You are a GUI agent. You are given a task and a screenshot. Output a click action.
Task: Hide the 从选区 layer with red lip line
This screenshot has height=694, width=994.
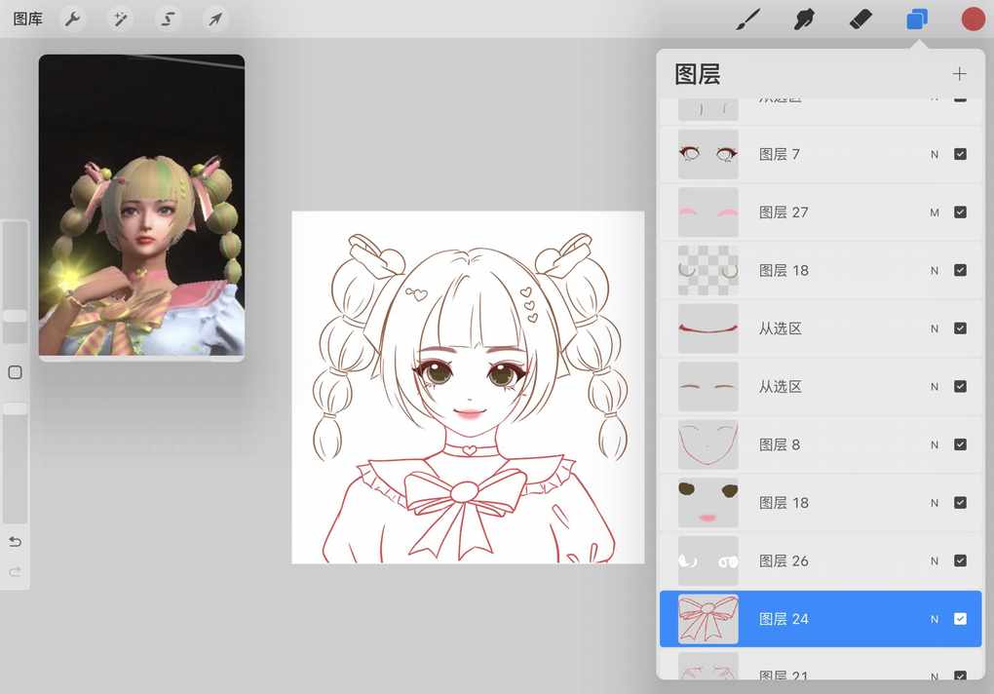coord(961,328)
